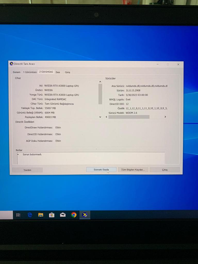Switch to the Giriş tab
This screenshot has width=198, height=264.
[x=68, y=72]
